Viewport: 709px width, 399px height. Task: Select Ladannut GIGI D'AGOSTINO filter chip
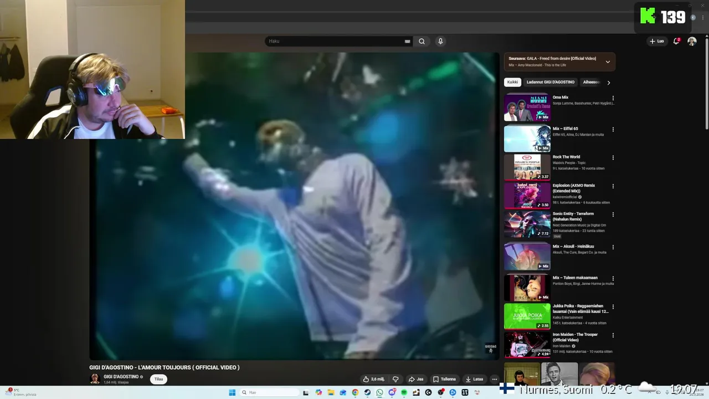[551, 82]
